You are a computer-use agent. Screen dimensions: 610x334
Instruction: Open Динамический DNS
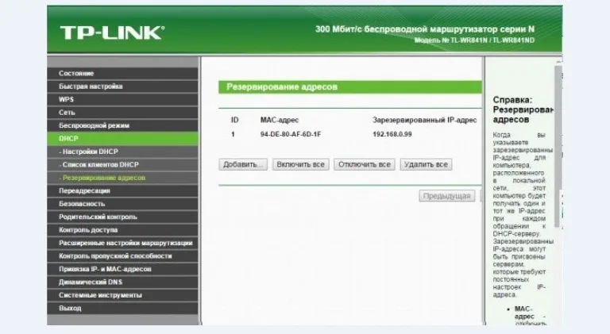[122, 282]
